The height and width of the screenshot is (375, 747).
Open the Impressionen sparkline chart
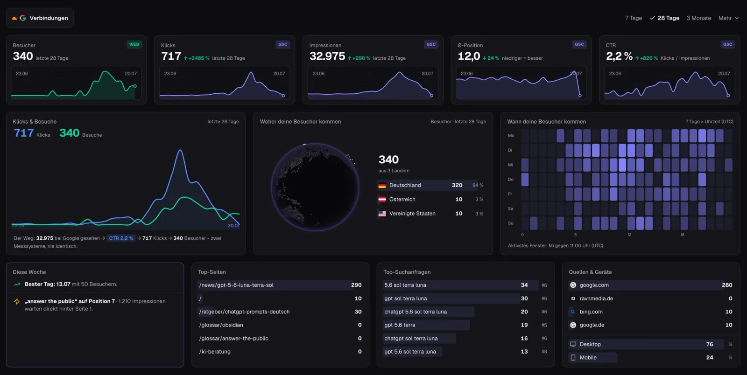(373, 83)
